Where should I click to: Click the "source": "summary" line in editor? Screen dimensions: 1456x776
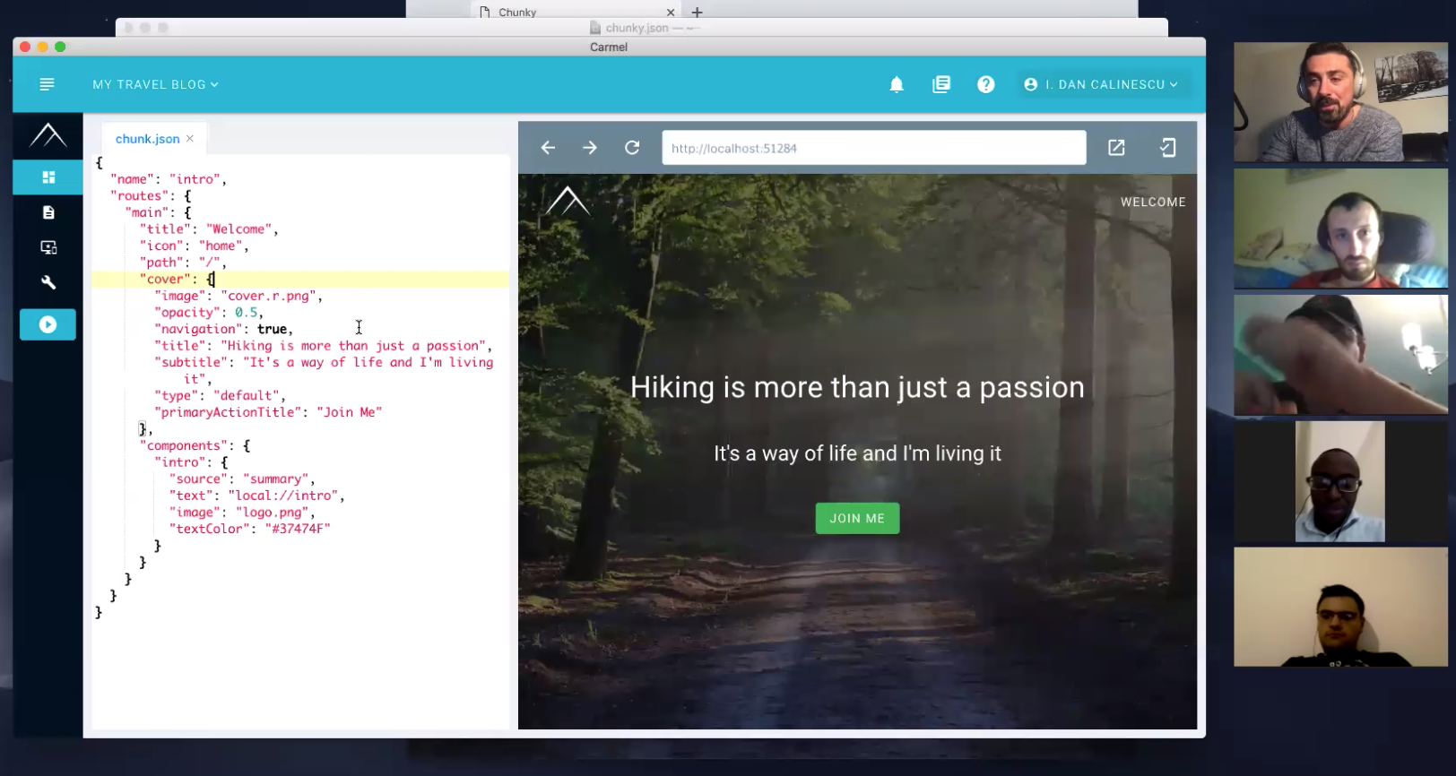242,479
